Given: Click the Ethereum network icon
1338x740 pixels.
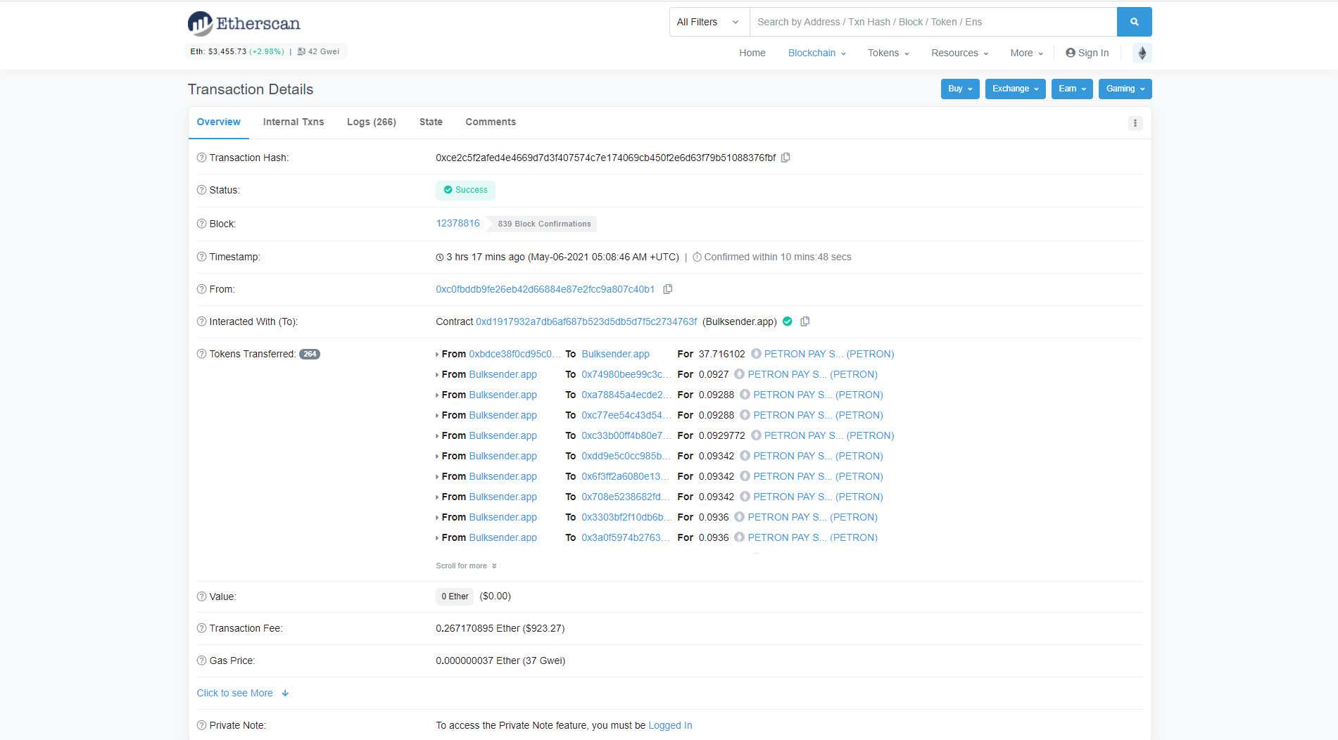Looking at the screenshot, I should (1142, 53).
